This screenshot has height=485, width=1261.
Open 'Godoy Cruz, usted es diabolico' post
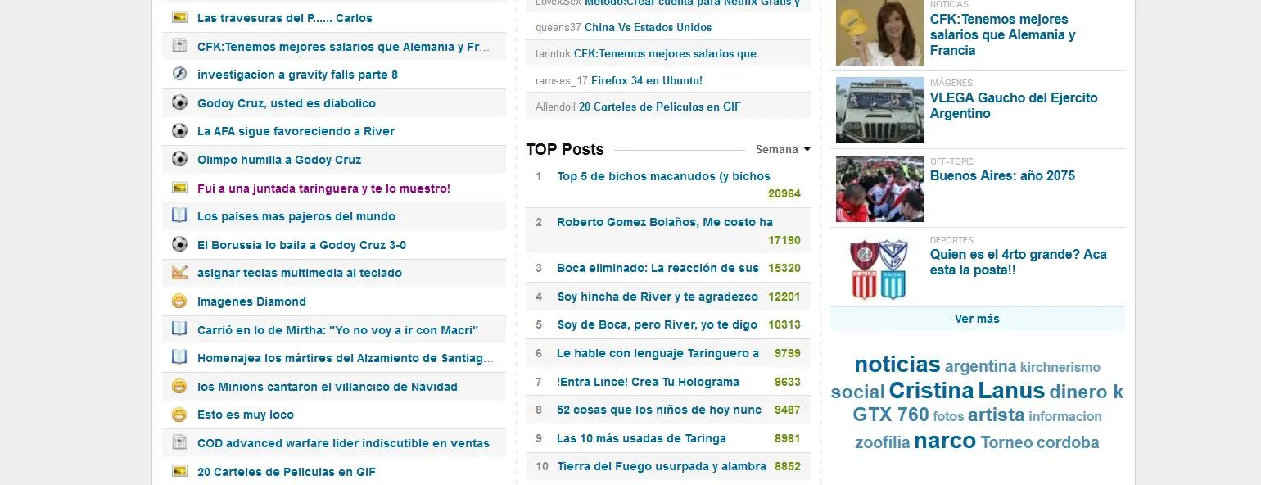click(x=287, y=103)
